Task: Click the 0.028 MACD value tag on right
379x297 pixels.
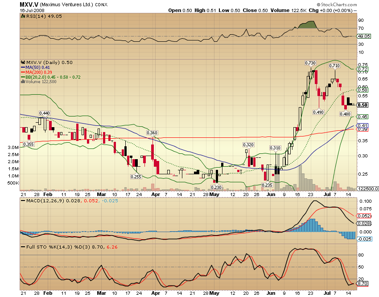Action: point(364,224)
